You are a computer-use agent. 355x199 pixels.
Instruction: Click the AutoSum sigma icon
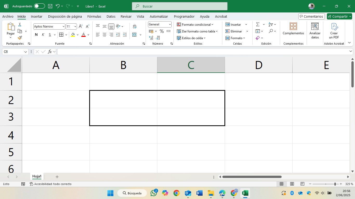pos(258,24)
